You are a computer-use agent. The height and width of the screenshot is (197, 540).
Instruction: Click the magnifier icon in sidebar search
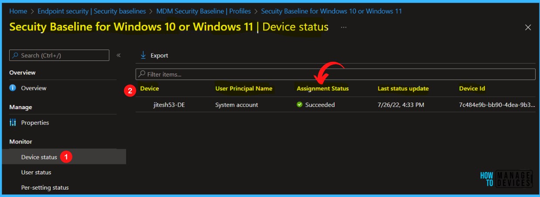coord(16,55)
